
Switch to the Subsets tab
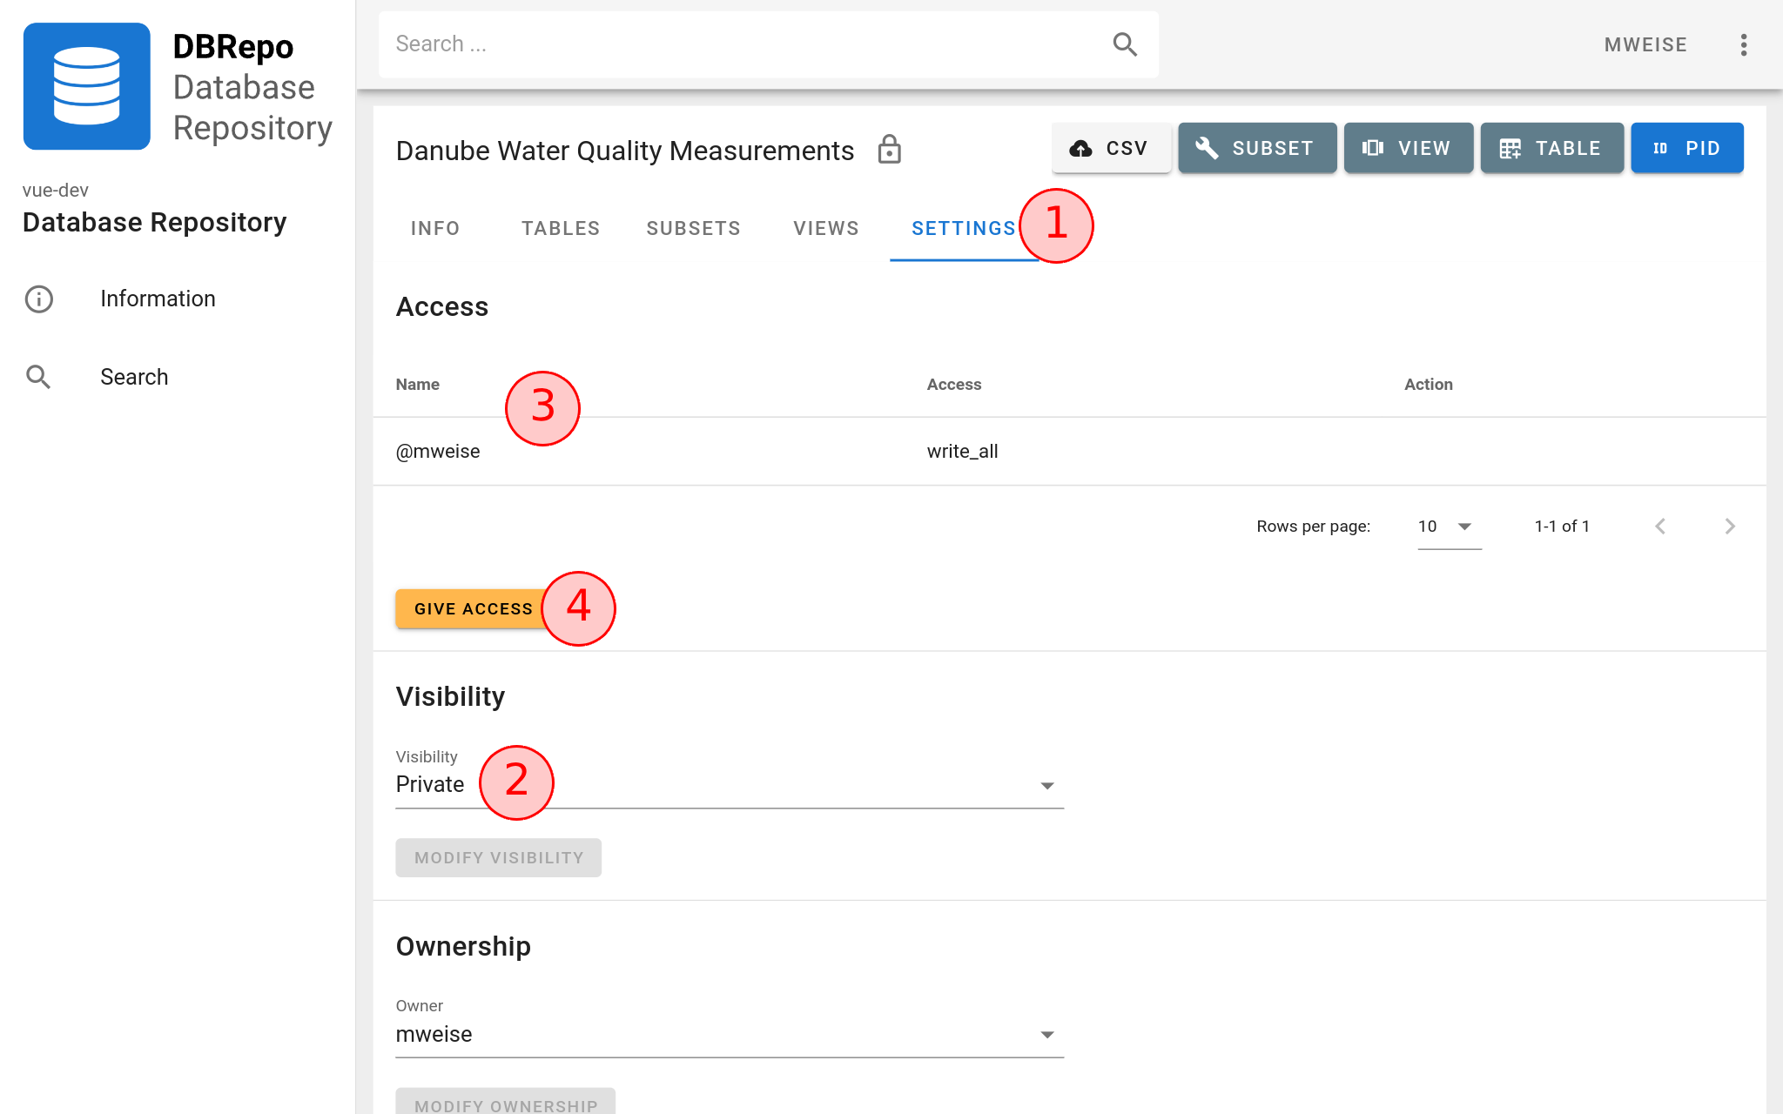tap(693, 228)
